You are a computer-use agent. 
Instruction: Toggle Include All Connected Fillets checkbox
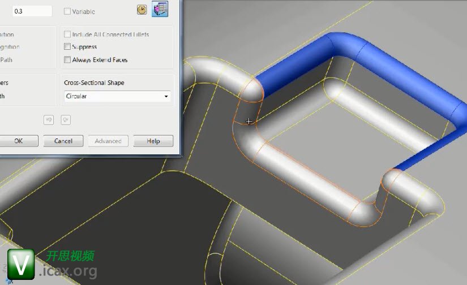click(67, 34)
